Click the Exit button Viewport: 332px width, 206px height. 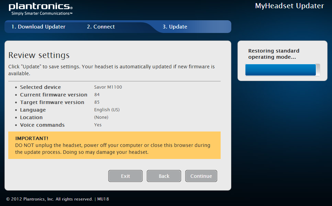coord(125,176)
